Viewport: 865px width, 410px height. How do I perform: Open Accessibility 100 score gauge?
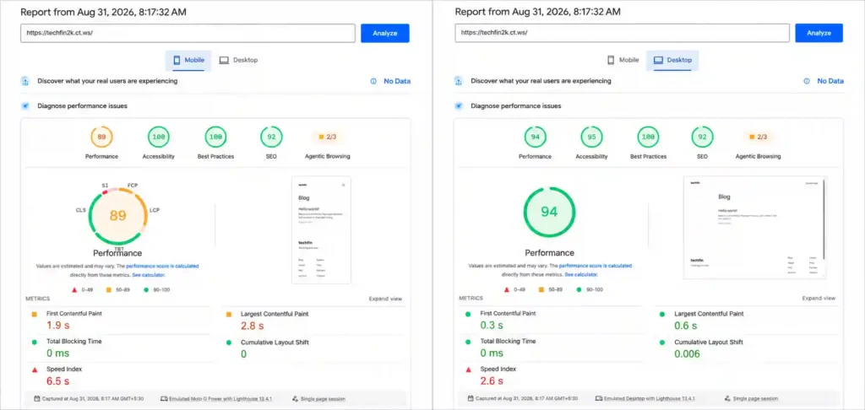click(158, 138)
